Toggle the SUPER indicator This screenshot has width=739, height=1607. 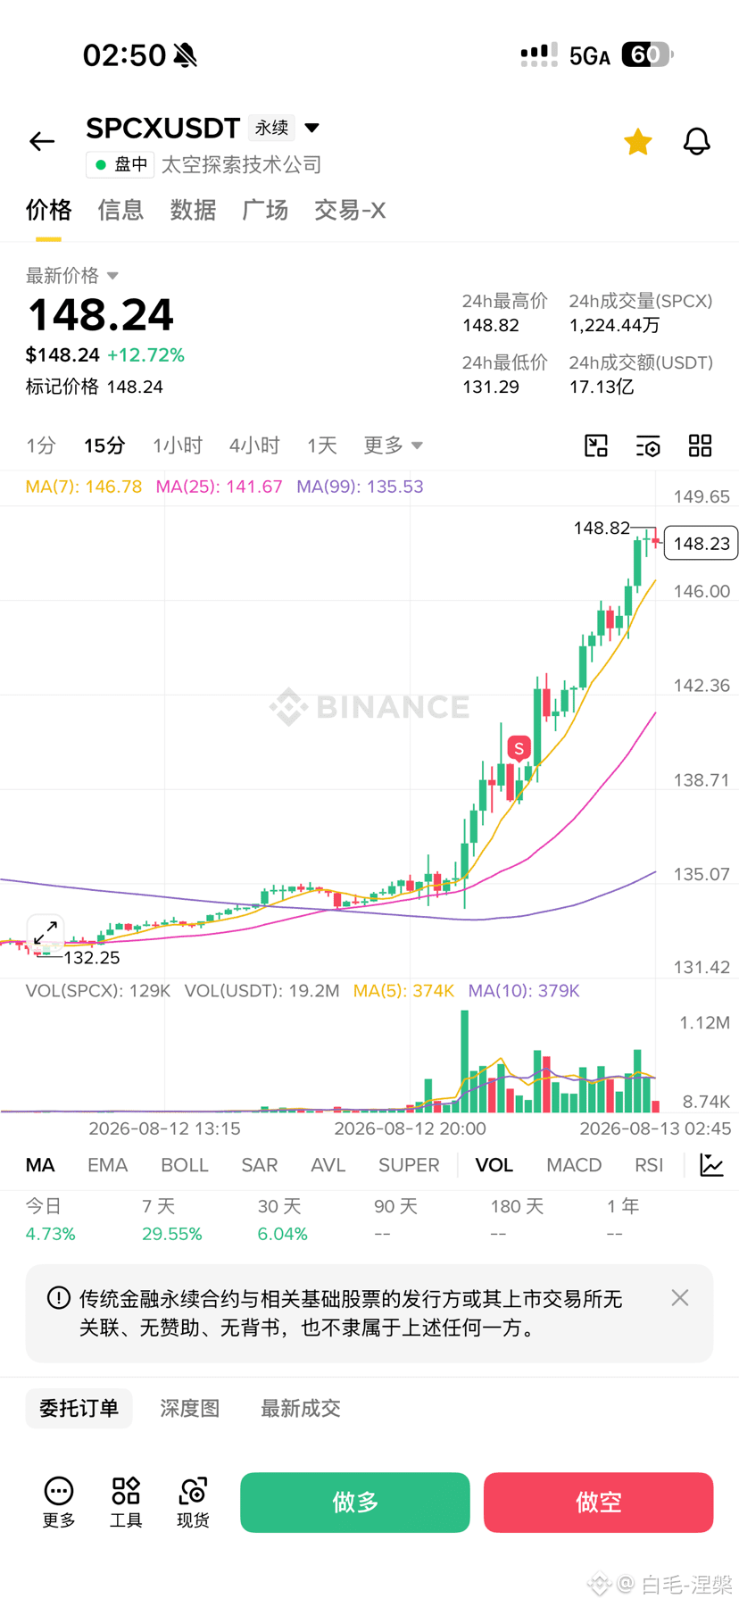click(409, 1165)
